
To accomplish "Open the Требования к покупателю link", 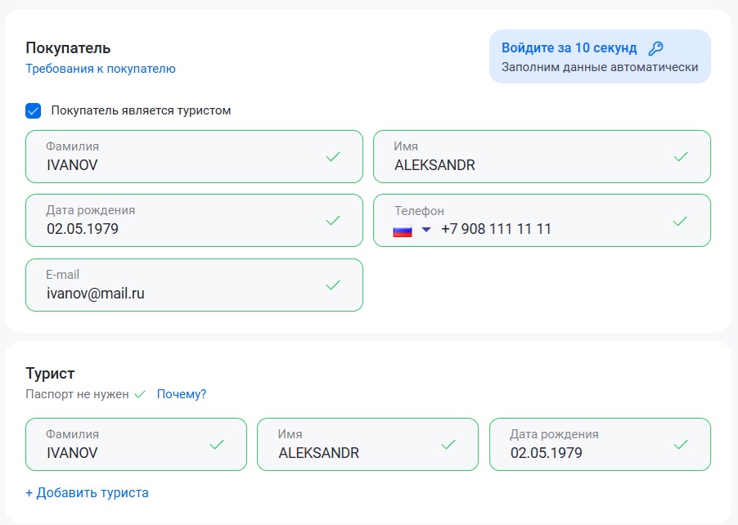I will pos(101,69).
